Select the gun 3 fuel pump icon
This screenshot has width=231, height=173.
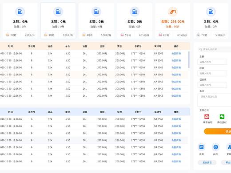tap(58, 12)
